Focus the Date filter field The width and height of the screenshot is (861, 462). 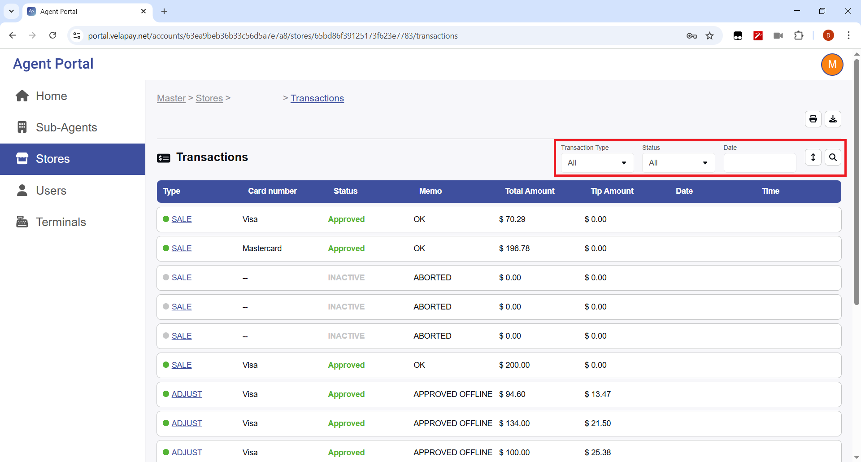[x=760, y=163]
